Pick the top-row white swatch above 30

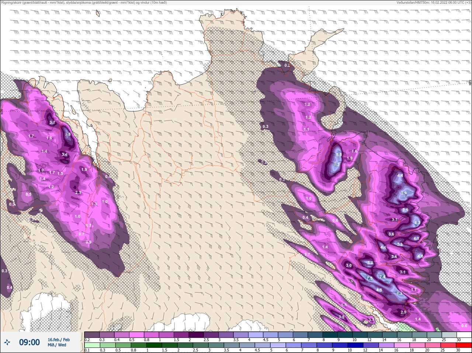coord(464,335)
